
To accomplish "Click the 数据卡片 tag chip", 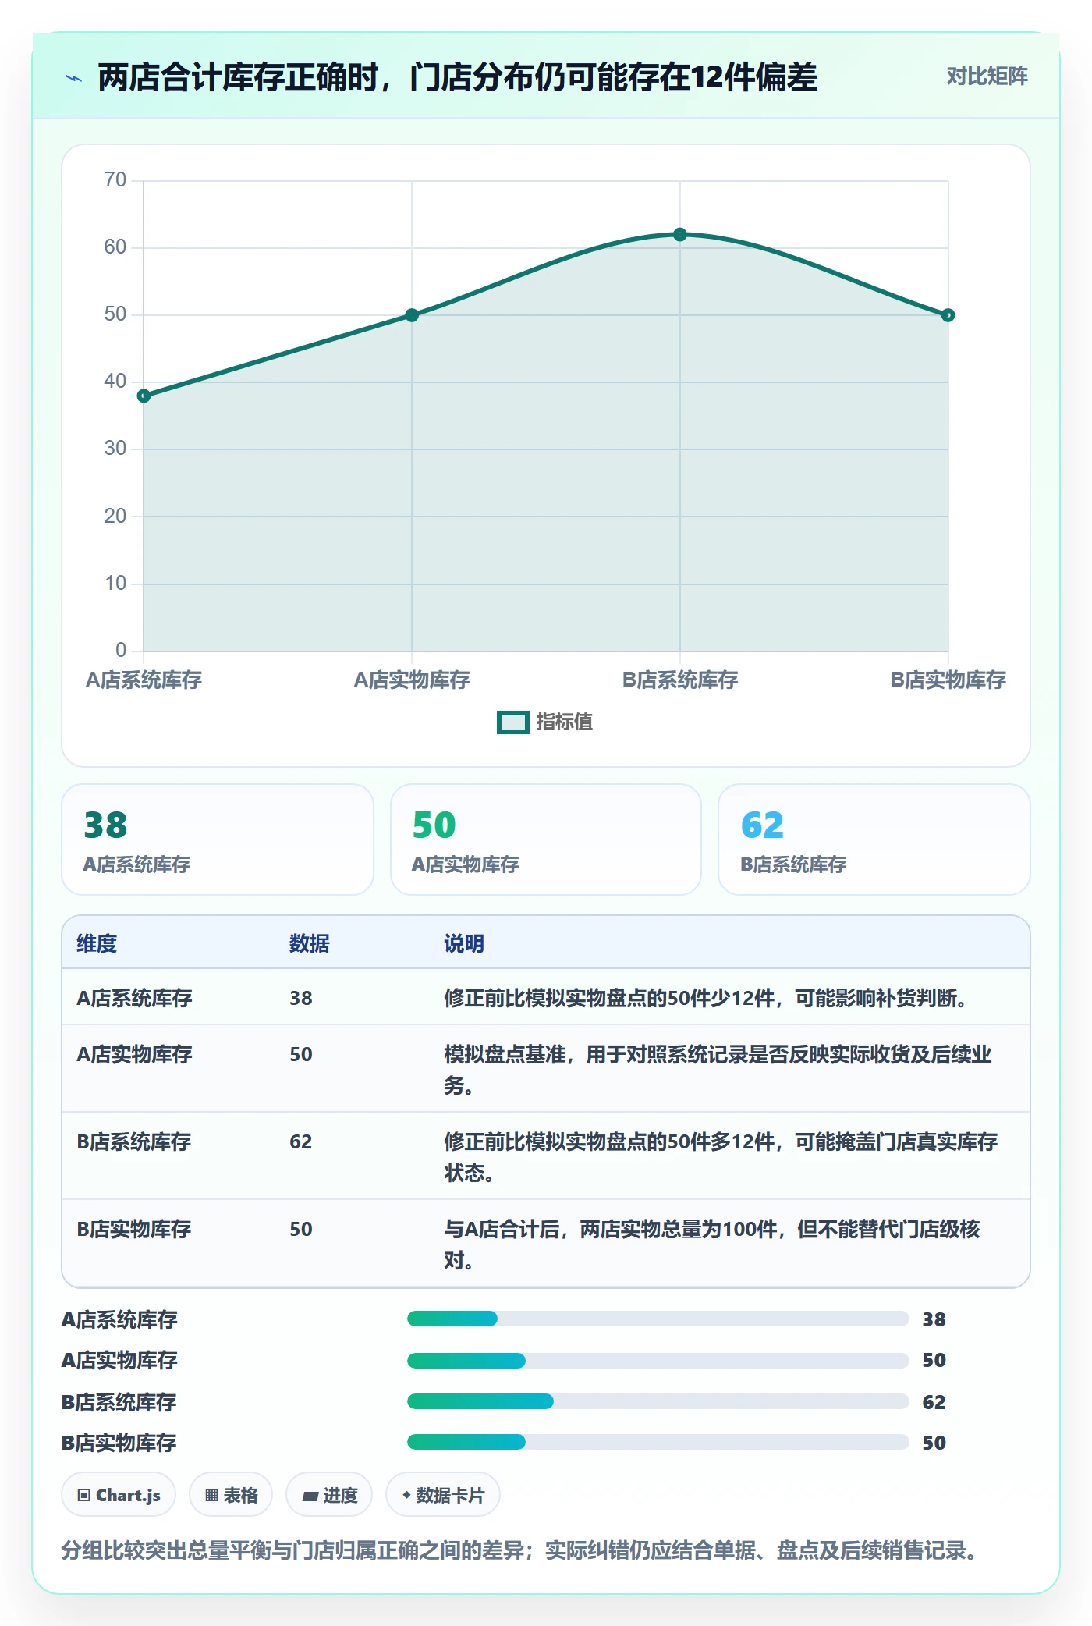I will click(x=443, y=1495).
